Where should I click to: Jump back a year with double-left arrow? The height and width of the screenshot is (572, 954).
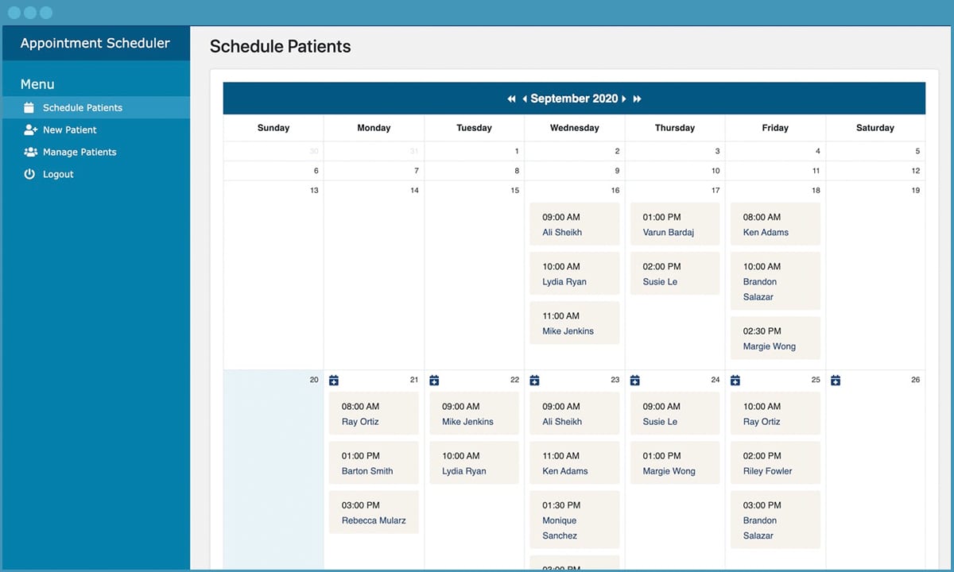pyautogui.click(x=511, y=99)
